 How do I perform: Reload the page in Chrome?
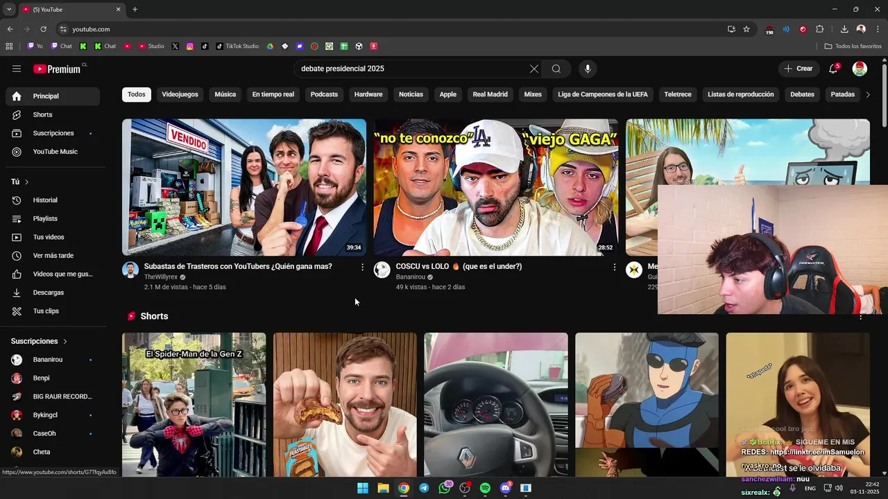coord(43,29)
